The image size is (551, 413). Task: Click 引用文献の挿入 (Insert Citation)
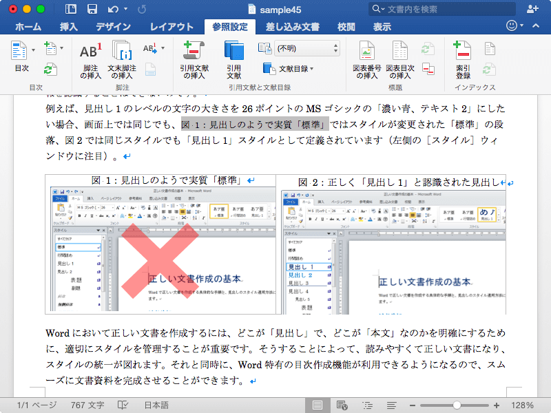[194, 60]
